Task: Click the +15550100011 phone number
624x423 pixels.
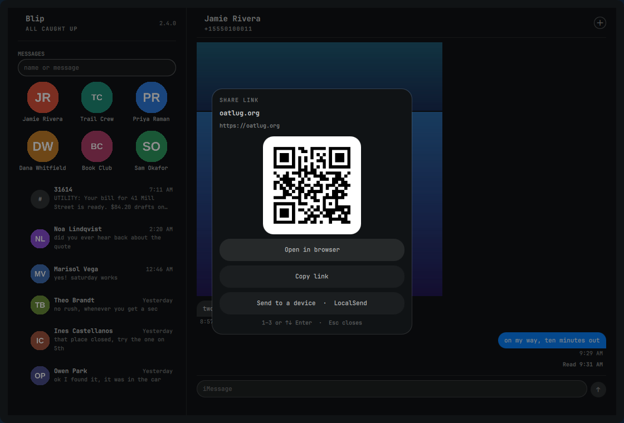Action: pyautogui.click(x=228, y=28)
